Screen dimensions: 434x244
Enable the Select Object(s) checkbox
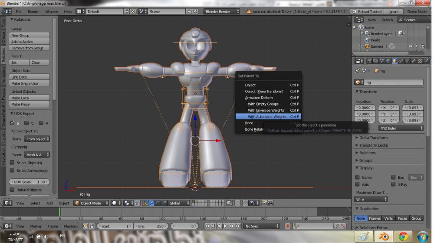click(x=12, y=163)
